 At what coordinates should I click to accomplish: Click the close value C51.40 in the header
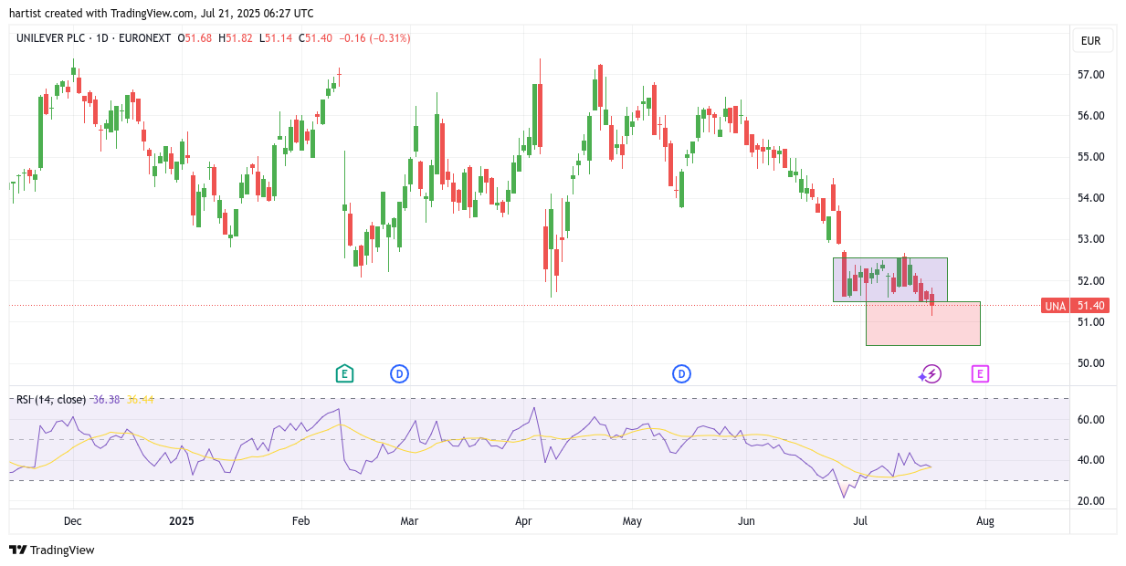coord(315,38)
